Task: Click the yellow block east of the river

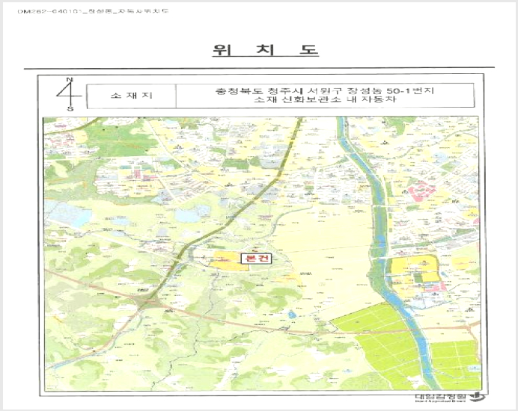Action: 414,269
